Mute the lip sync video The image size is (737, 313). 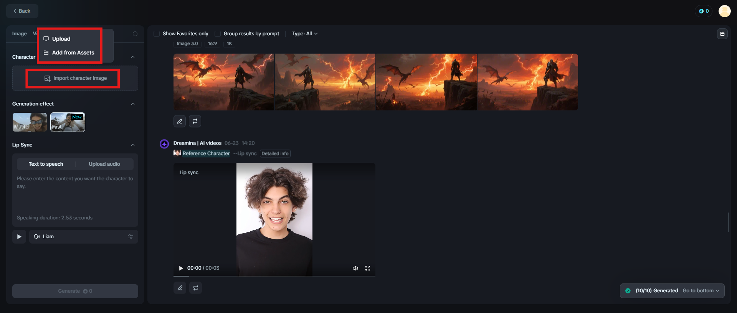tap(355, 268)
